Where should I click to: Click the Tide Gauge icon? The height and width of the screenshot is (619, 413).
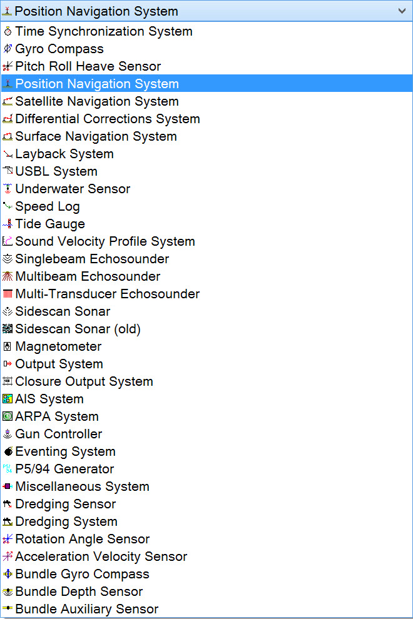8,224
